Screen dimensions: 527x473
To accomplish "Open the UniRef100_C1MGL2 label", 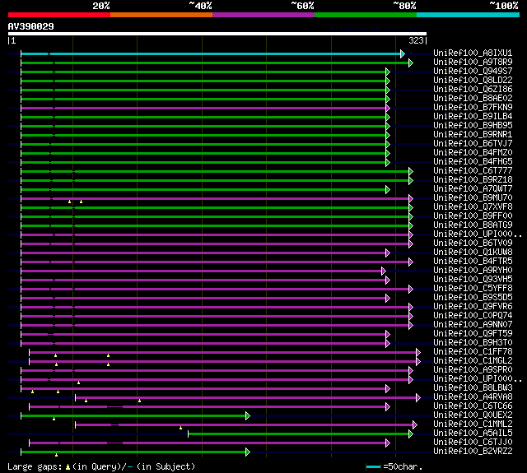I will (473, 361).
